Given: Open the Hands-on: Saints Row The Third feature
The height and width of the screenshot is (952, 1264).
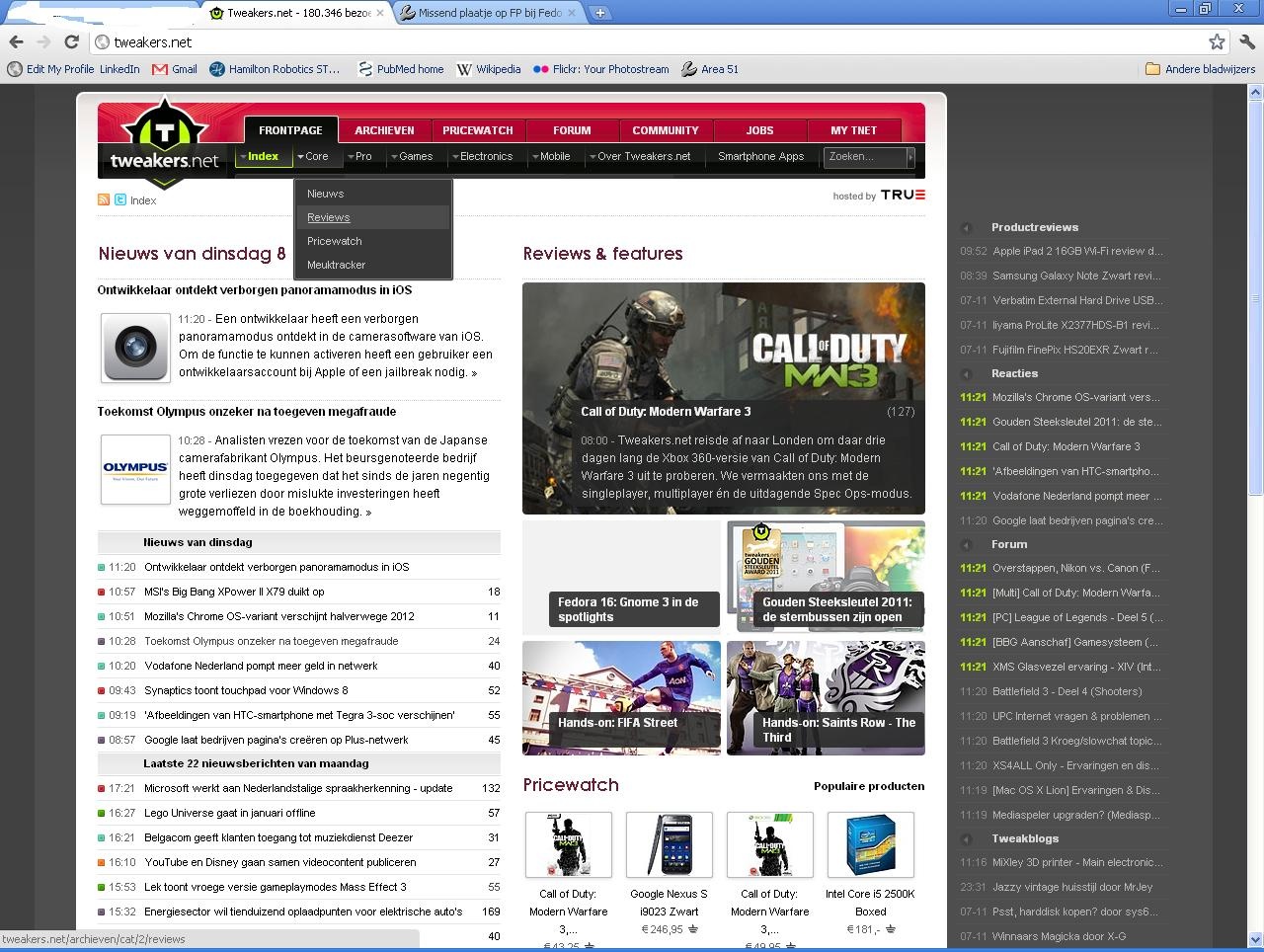Looking at the screenshot, I should coord(826,698).
